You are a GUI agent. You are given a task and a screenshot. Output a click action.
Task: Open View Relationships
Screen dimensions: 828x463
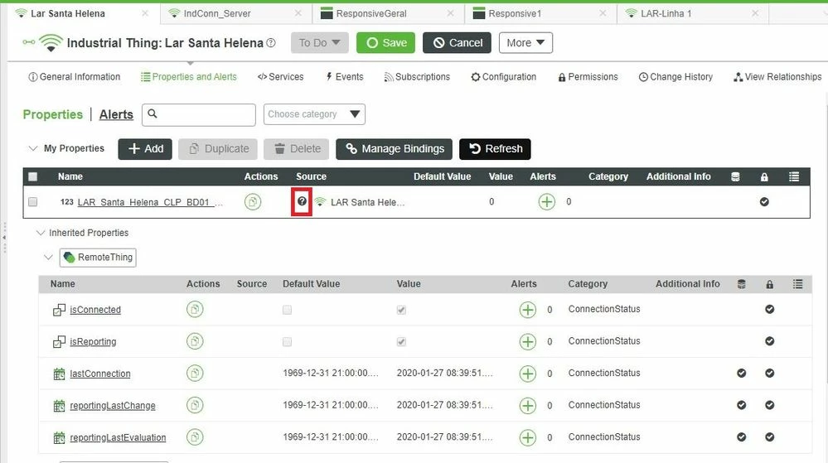click(777, 76)
